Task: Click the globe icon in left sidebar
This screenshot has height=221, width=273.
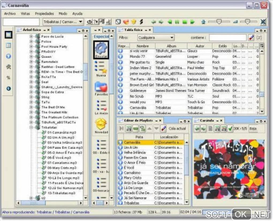Action: pyautogui.click(x=9, y=56)
